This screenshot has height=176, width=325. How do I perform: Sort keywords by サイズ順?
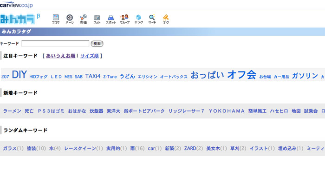click(x=90, y=56)
